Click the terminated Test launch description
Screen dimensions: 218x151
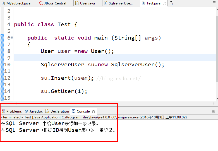[x=94, y=117]
